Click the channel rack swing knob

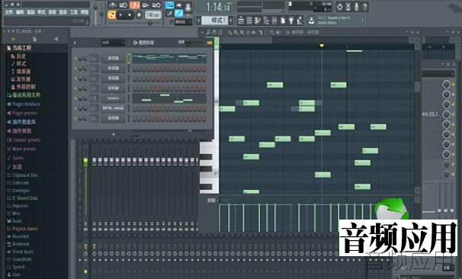tap(188, 43)
